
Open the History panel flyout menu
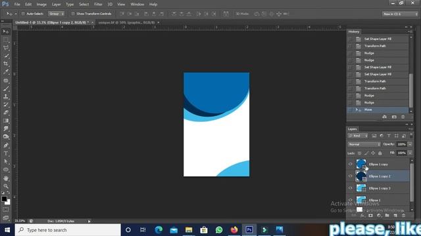click(410, 31)
